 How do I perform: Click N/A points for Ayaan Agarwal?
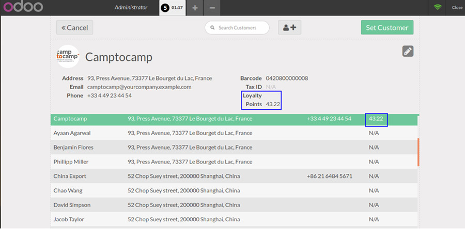click(x=374, y=133)
